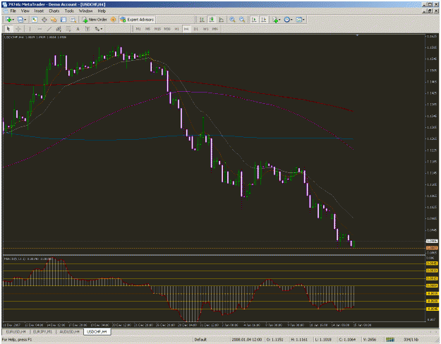Select the Fibonacci retracement tool
Screen dimensions: 441x344
[x=68, y=29]
